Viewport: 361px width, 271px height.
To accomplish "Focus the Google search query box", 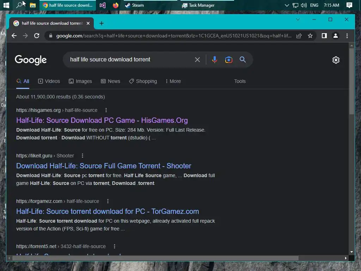I will (130, 59).
